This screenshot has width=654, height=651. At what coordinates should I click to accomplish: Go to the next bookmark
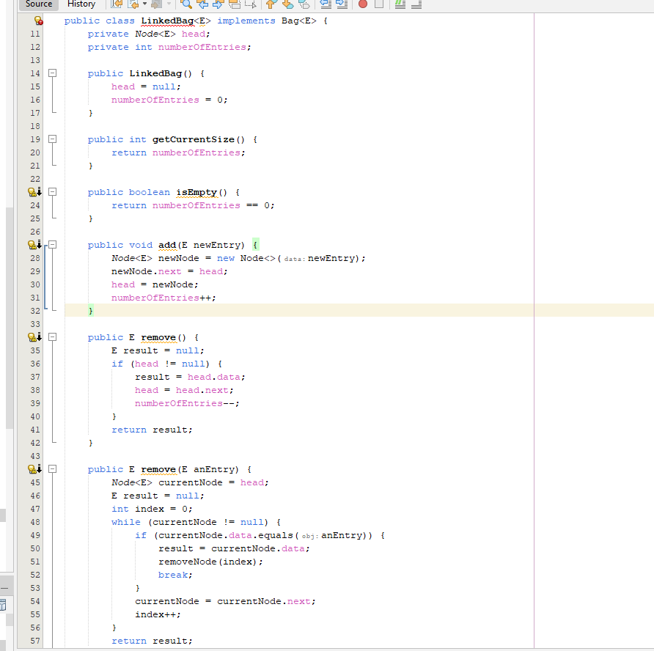(286, 5)
